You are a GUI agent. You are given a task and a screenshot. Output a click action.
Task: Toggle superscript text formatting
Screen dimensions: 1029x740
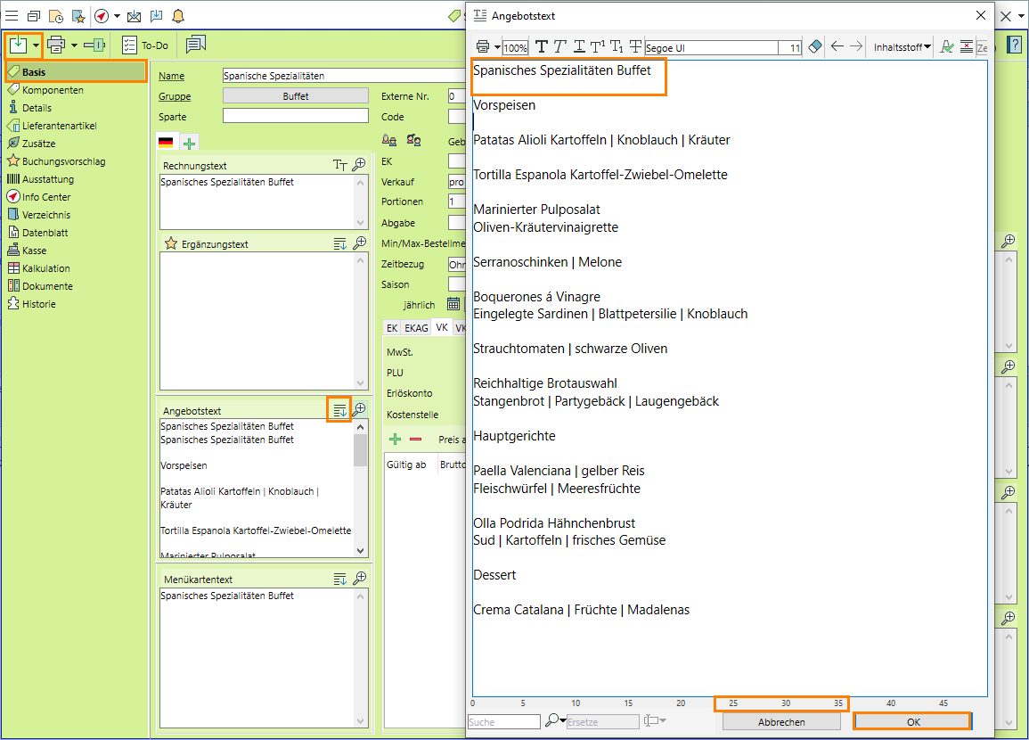(x=598, y=47)
